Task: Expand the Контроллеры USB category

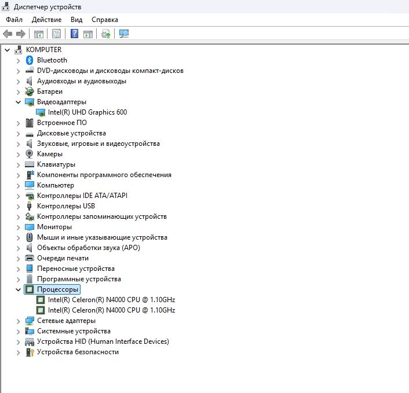Action: click(18, 207)
